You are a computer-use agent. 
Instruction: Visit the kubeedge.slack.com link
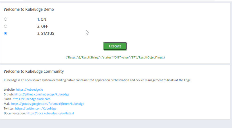[31, 99]
